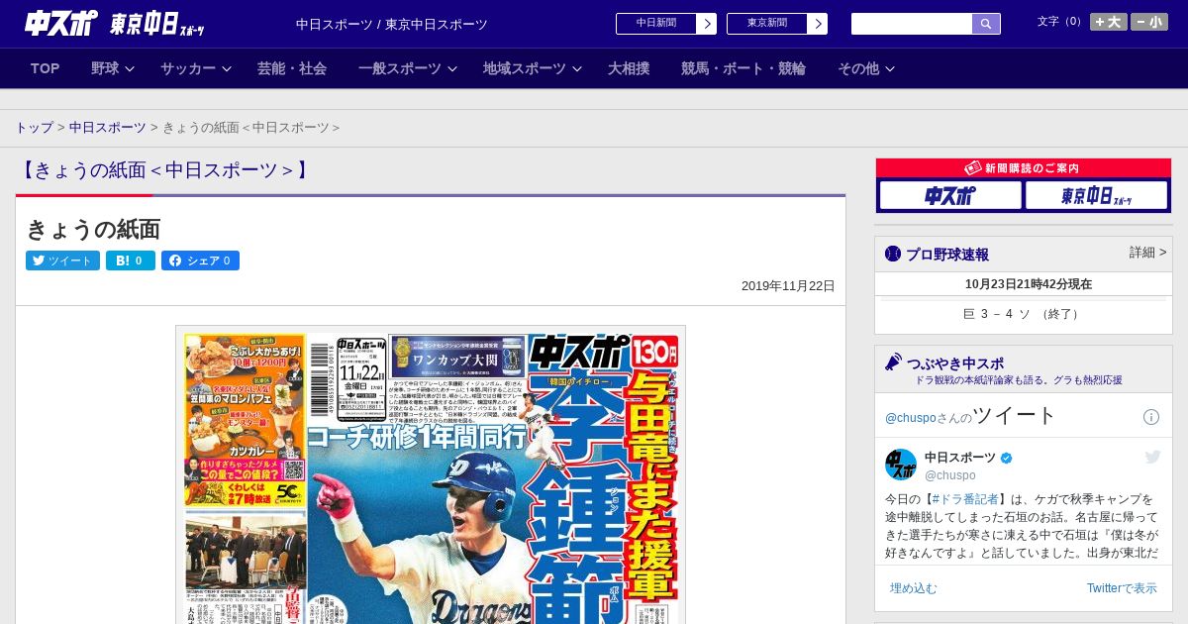The image size is (1188, 624).
Task: Click the 中スポ subscription banner button
Action: pyautogui.click(x=950, y=195)
